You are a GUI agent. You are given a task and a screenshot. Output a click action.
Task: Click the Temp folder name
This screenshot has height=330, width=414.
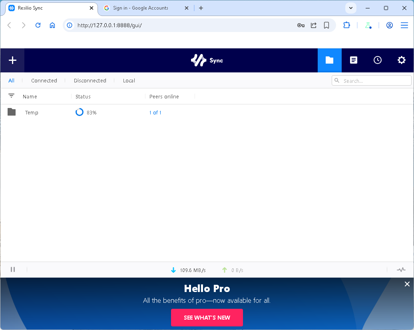click(x=32, y=113)
